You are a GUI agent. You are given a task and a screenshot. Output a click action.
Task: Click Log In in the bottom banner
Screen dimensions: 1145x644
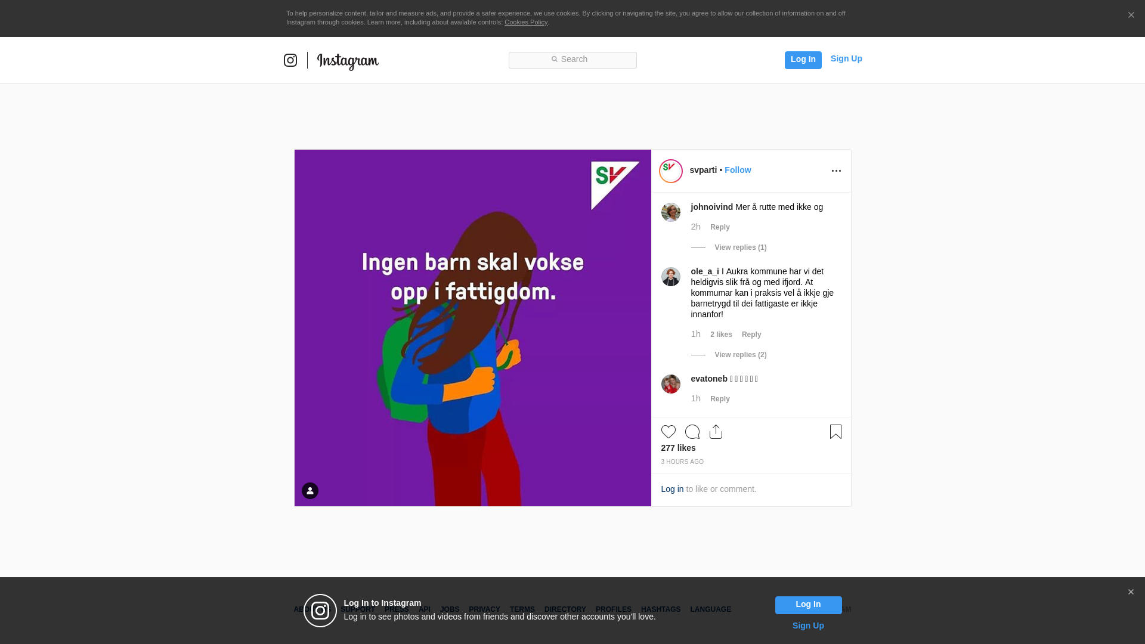pos(808,605)
